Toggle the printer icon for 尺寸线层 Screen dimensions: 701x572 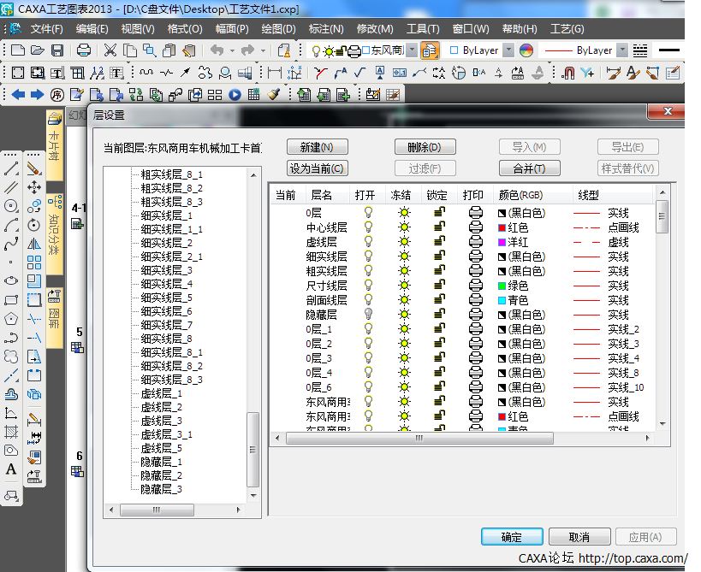click(x=475, y=286)
